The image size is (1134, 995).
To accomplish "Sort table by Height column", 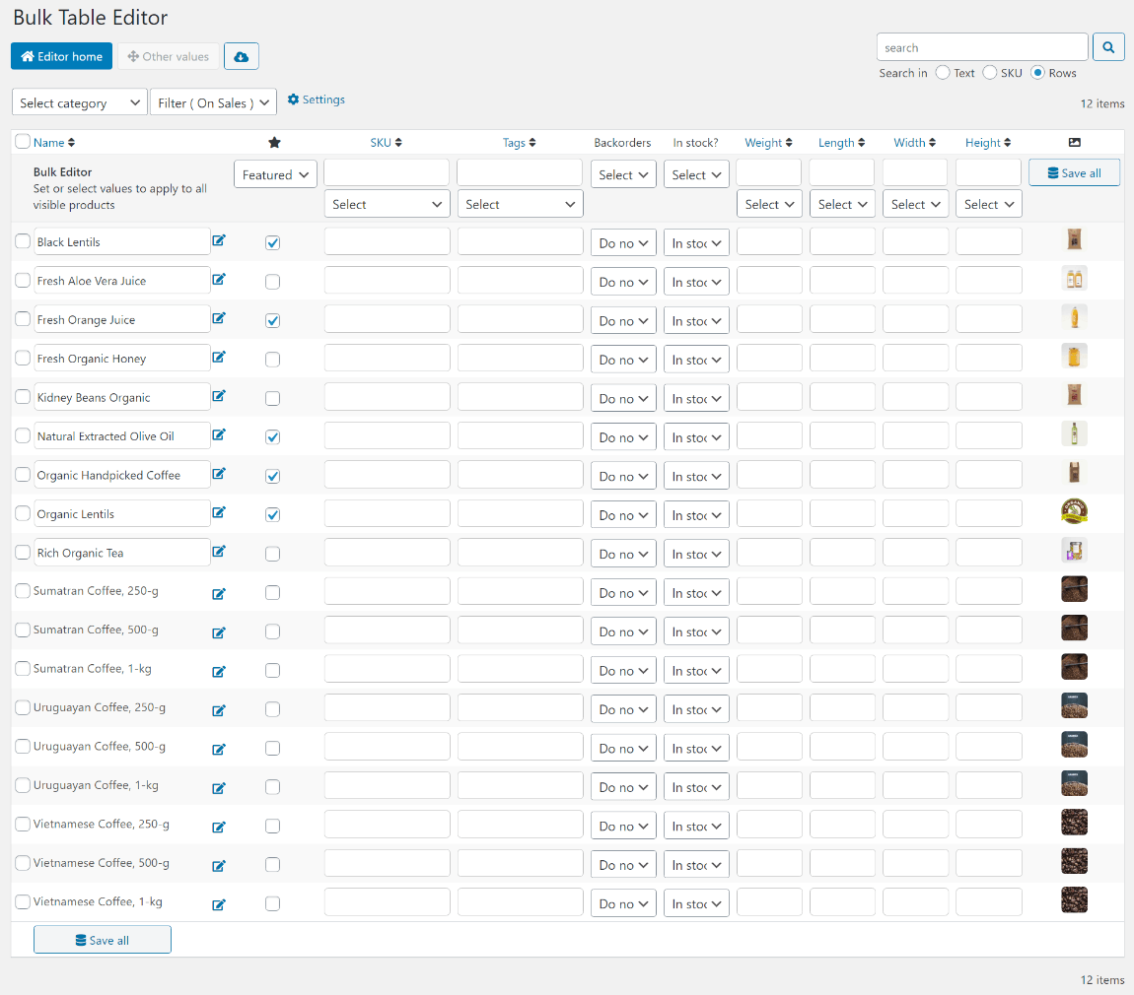I will 988,142.
